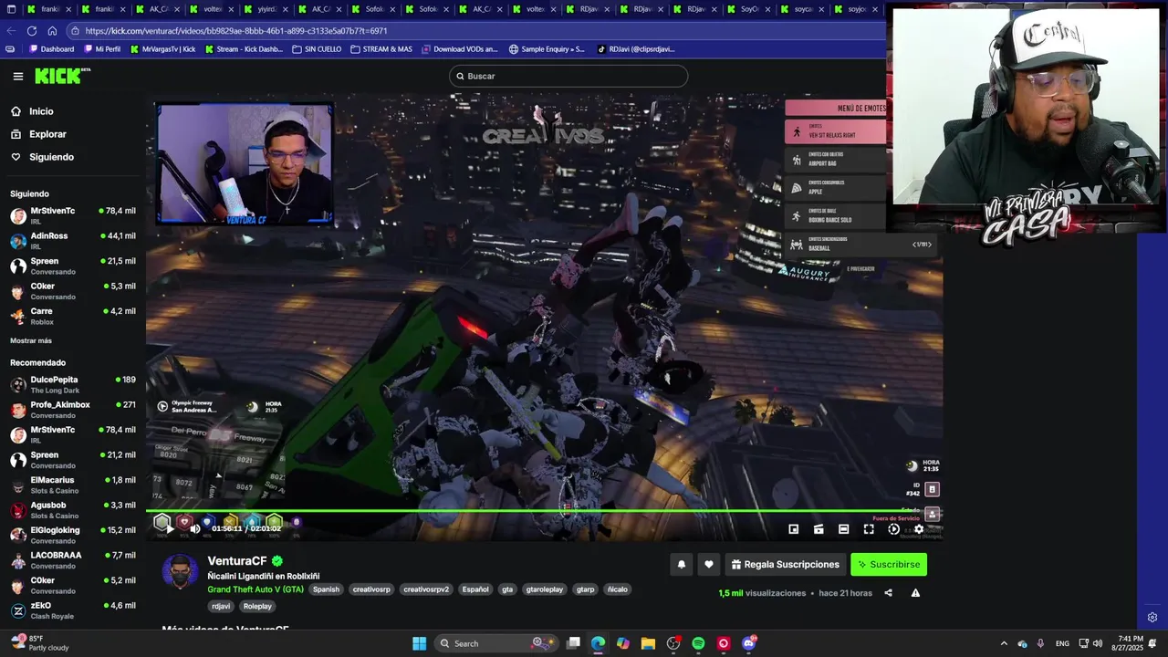Screen dimensions: 1168x657
Task: Go back in browser history
Action: [x=11, y=31]
